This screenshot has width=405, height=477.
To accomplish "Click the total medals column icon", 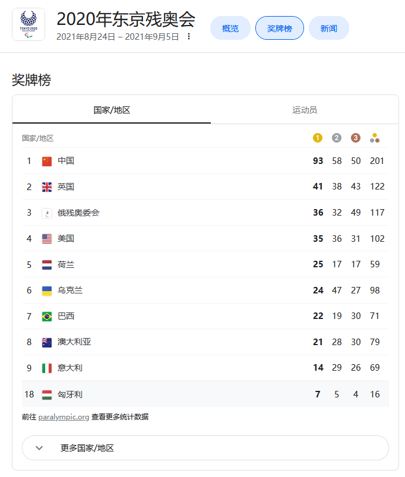I will coord(374,138).
